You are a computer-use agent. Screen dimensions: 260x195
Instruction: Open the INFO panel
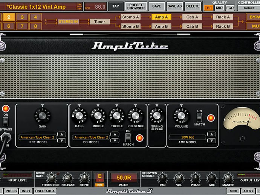(x=26, y=191)
